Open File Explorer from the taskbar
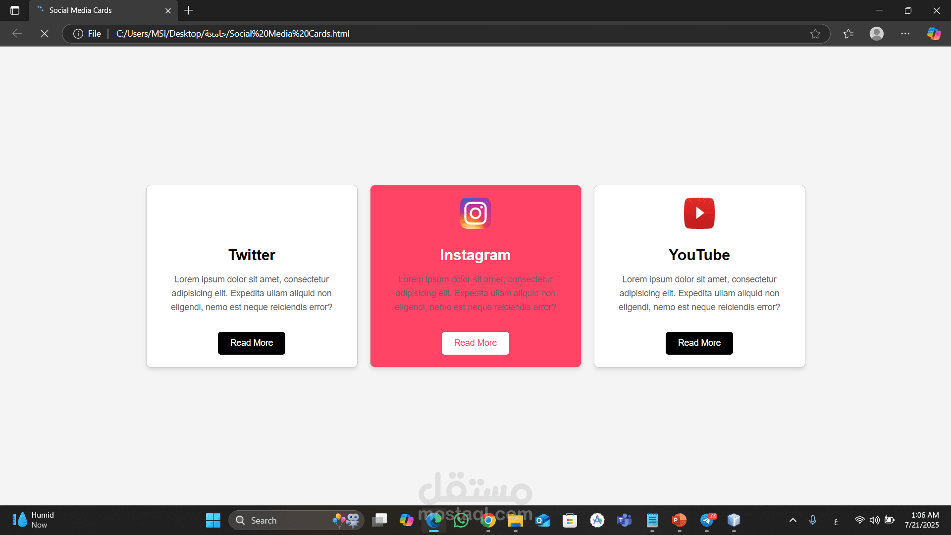951x535 pixels. [516, 520]
